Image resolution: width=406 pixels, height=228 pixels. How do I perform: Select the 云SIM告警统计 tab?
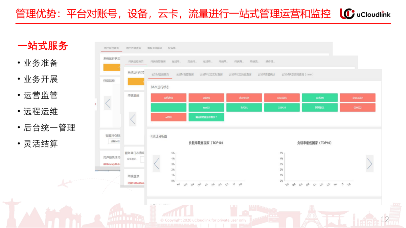point(266,74)
